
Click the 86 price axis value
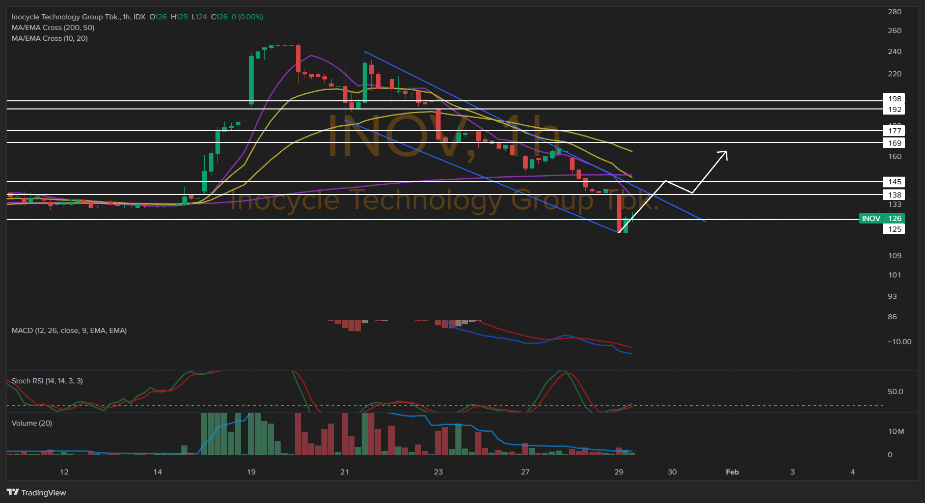click(892, 317)
